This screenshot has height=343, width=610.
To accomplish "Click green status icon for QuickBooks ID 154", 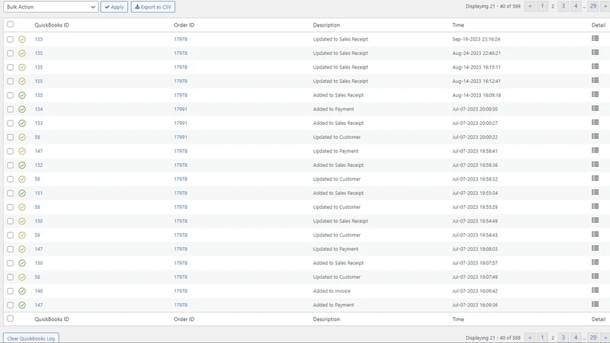I will 22,109.
